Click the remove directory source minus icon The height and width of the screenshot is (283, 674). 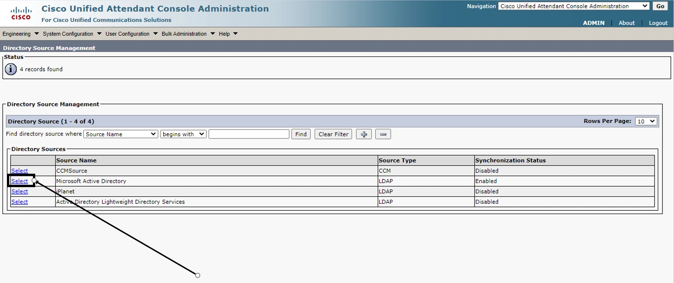pos(383,134)
